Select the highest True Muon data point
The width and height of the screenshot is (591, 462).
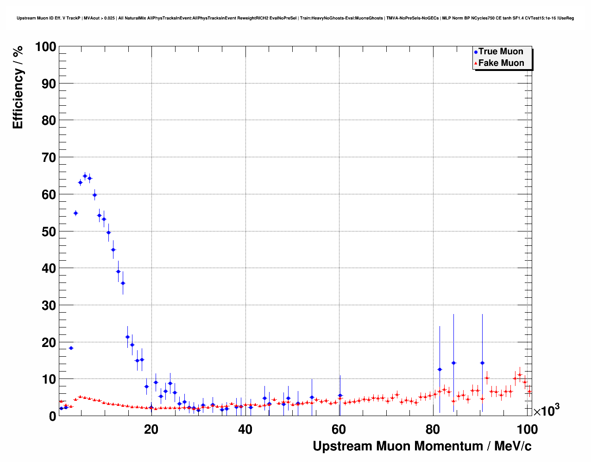[x=85, y=176]
